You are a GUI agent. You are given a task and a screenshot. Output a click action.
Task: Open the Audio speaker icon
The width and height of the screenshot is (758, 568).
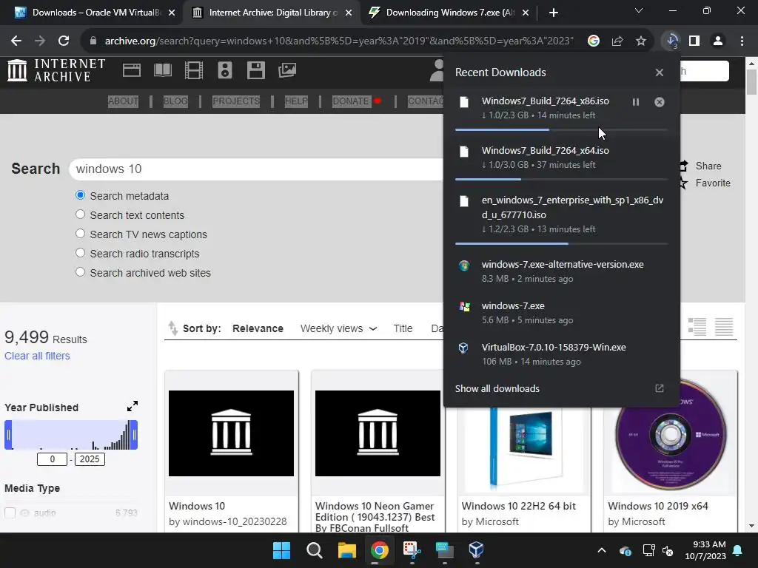click(225, 70)
